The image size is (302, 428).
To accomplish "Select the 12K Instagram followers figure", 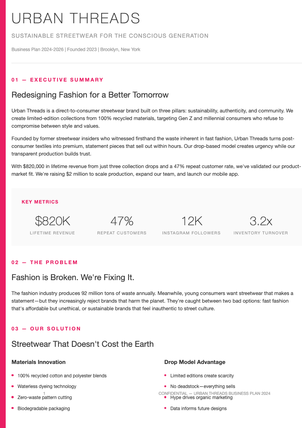I will [x=191, y=221].
